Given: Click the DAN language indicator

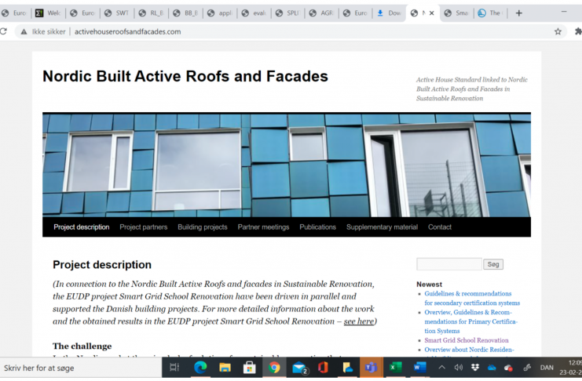Looking at the screenshot, I should tap(547, 368).
